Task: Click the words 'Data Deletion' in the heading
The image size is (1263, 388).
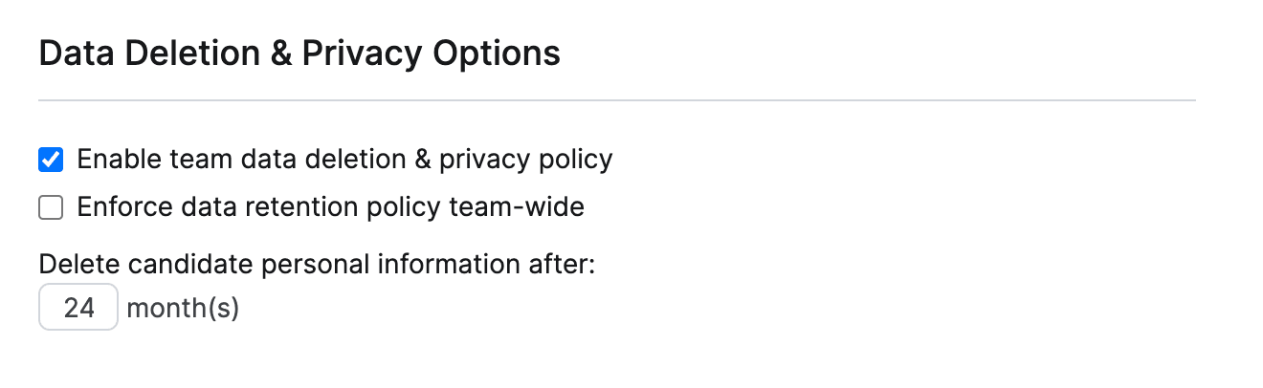Action: click(147, 54)
